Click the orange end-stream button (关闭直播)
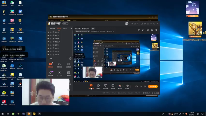 [x=153, y=86]
